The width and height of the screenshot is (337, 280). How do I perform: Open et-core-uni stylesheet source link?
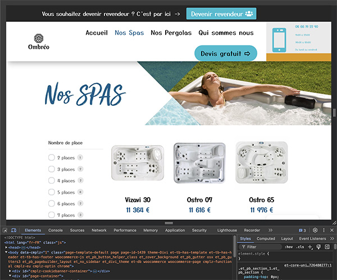[x=308, y=265]
